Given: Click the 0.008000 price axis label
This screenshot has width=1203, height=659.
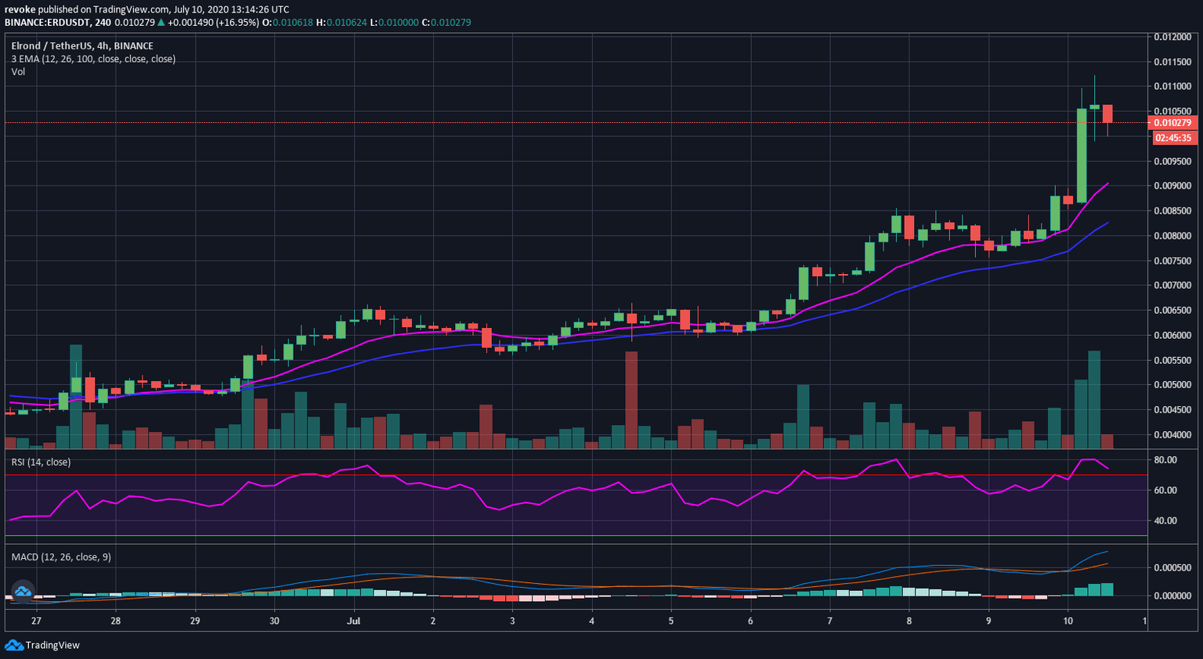Looking at the screenshot, I should point(1172,236).
